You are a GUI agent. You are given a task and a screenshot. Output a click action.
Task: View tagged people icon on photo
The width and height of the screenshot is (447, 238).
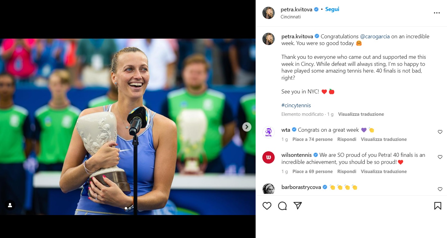coord(10,205)
